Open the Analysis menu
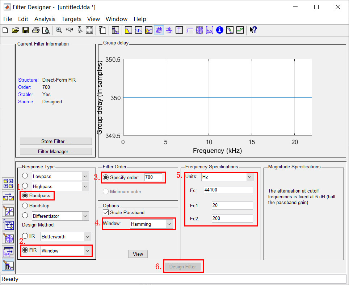 pyautogui.click(x=45, y=19)
